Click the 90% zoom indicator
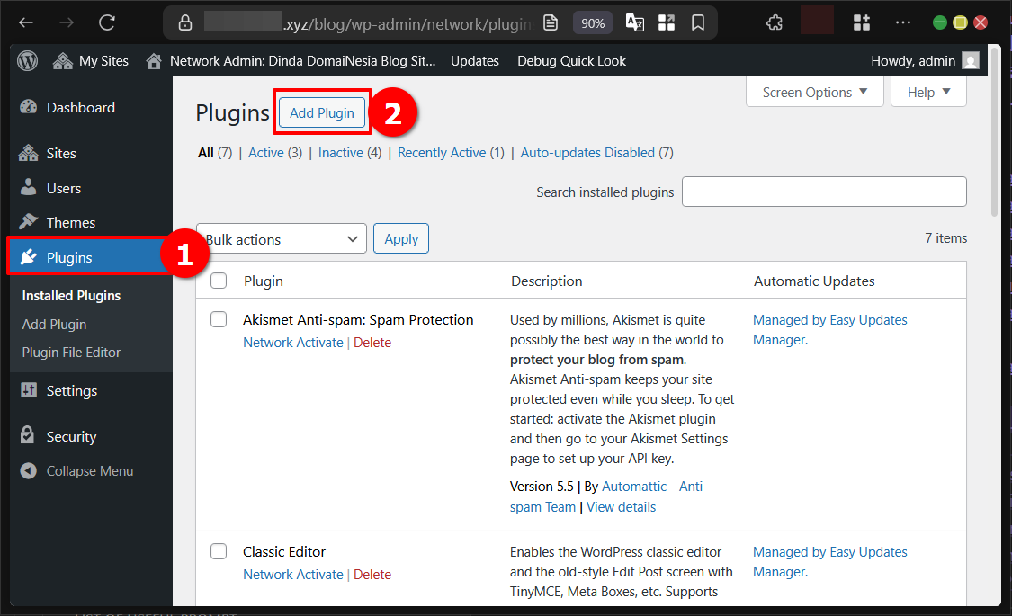Image resolution: width=1012 pixels, height=616 pixels. click(x=593, y=22)
